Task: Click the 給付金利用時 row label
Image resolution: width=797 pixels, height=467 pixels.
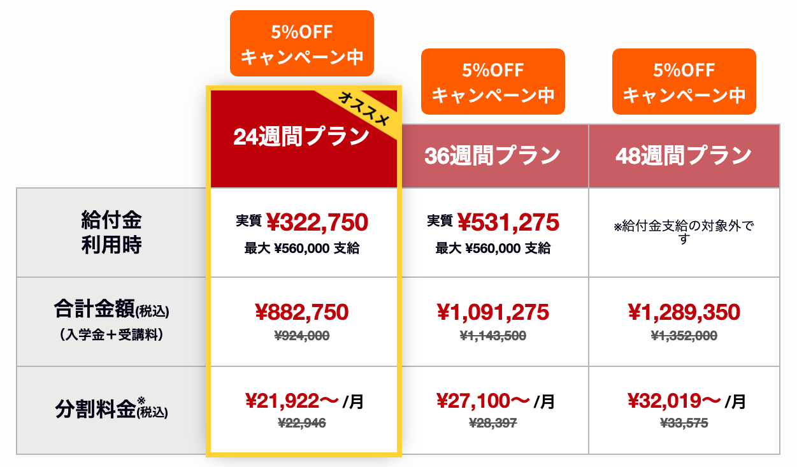Action: [x=111, y=233]
